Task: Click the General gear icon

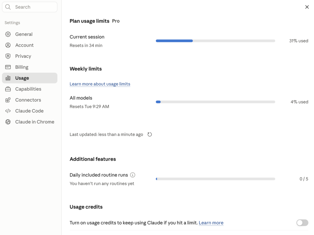Action: pos(8,34)
